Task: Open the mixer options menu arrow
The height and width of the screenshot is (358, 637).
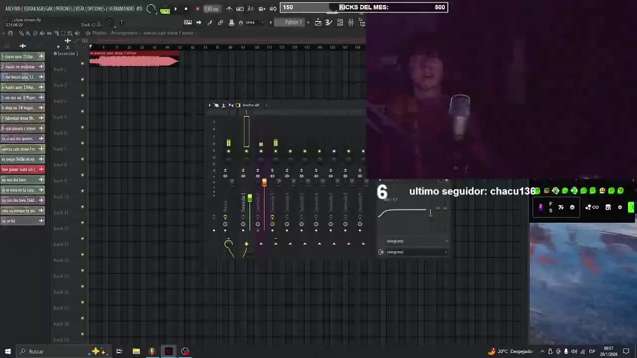Action: coord(210,105)
